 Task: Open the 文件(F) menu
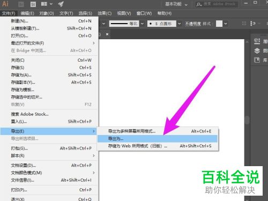[9, 13]
